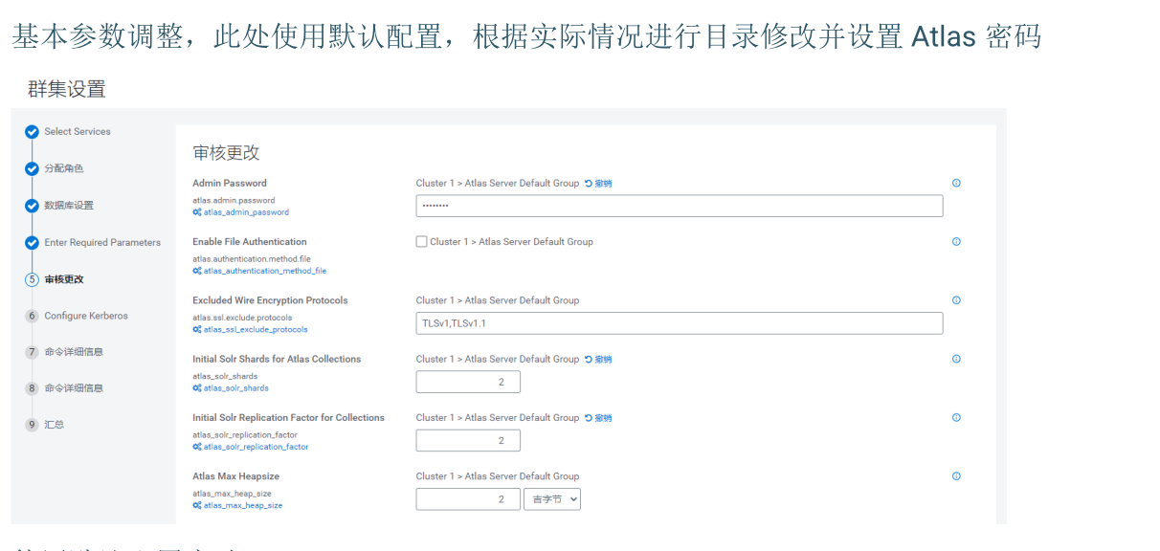Go to Configure Kerberos step

pyautogui.click(x=86, y=316)
